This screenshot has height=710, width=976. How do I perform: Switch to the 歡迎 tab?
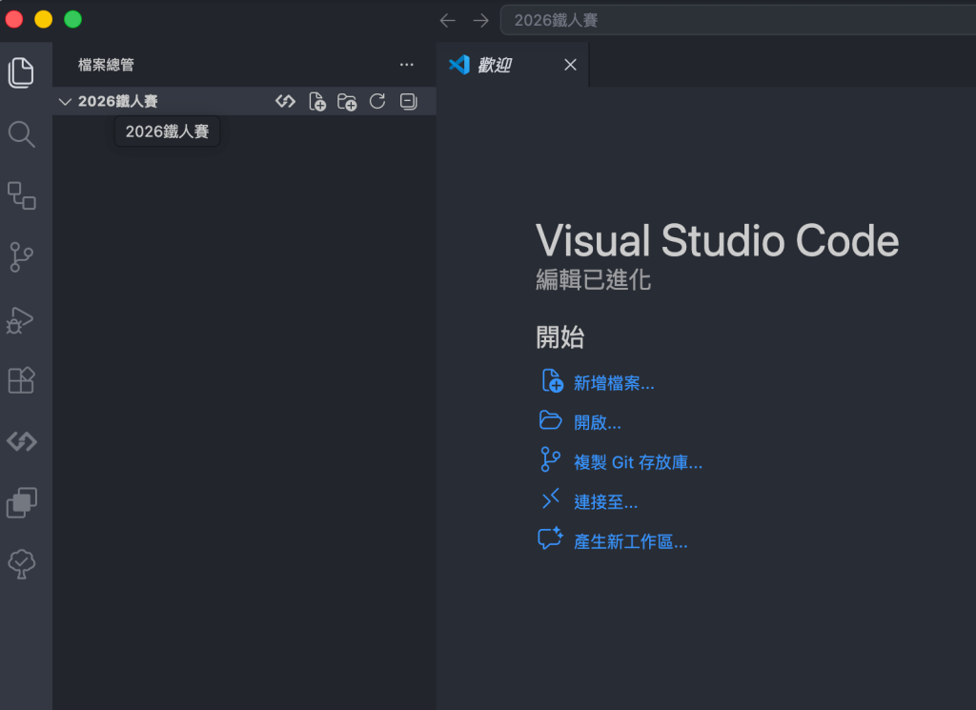pyautogui.click(x=513, y=65)
